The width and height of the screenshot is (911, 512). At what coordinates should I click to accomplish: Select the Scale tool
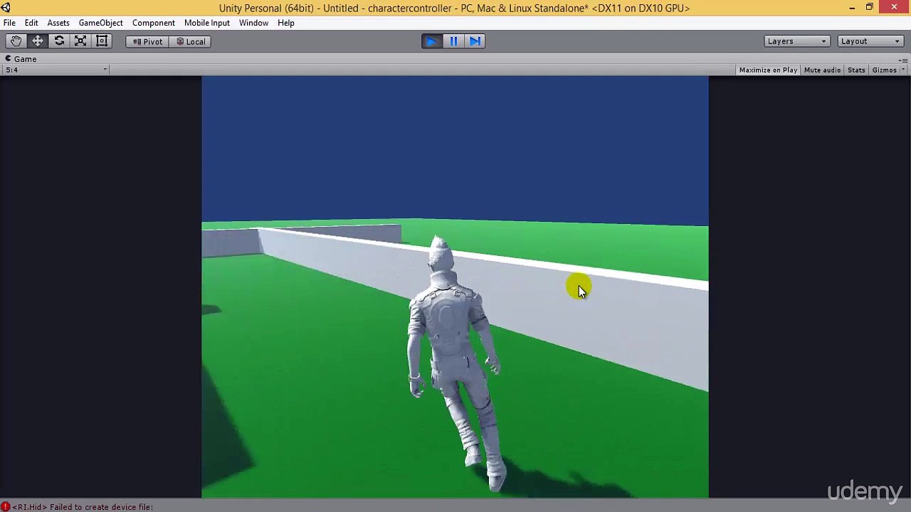tap(80, 41)
